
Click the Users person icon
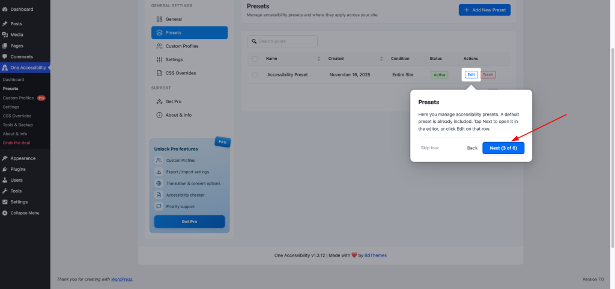5,180
